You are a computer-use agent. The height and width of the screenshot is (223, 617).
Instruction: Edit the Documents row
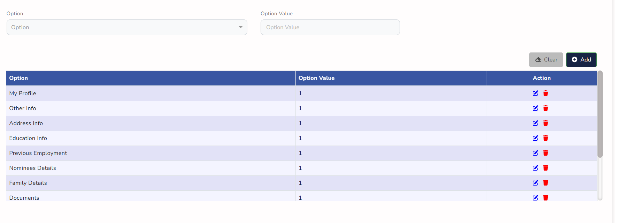pyautogui.click(x=535, y=198)
